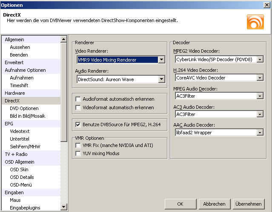Enable YUV mixing Modus option
Image resolution: width=272 pixels, height=212 pixels.
tap(78, 153)
